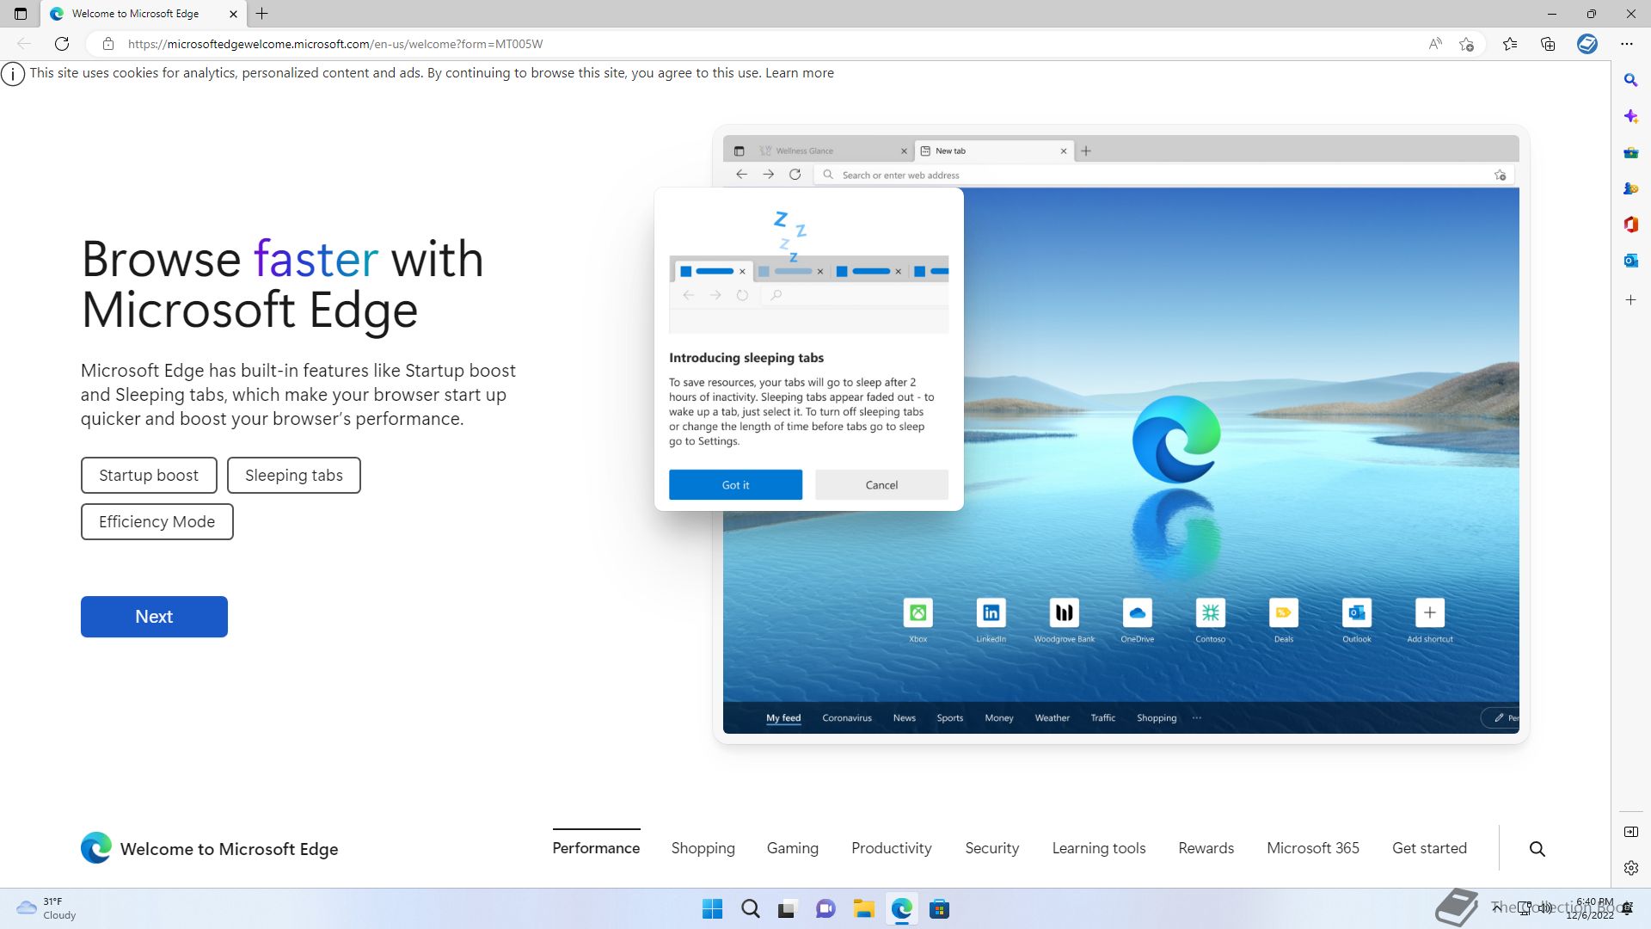Open taskbar Search icon
The image size is (1651, 929).
click(750, 909)
